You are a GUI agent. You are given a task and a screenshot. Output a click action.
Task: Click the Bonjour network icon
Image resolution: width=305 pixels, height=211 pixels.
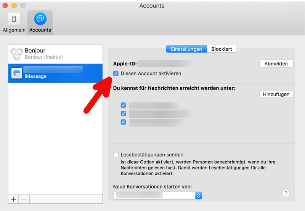coord(16,54)
